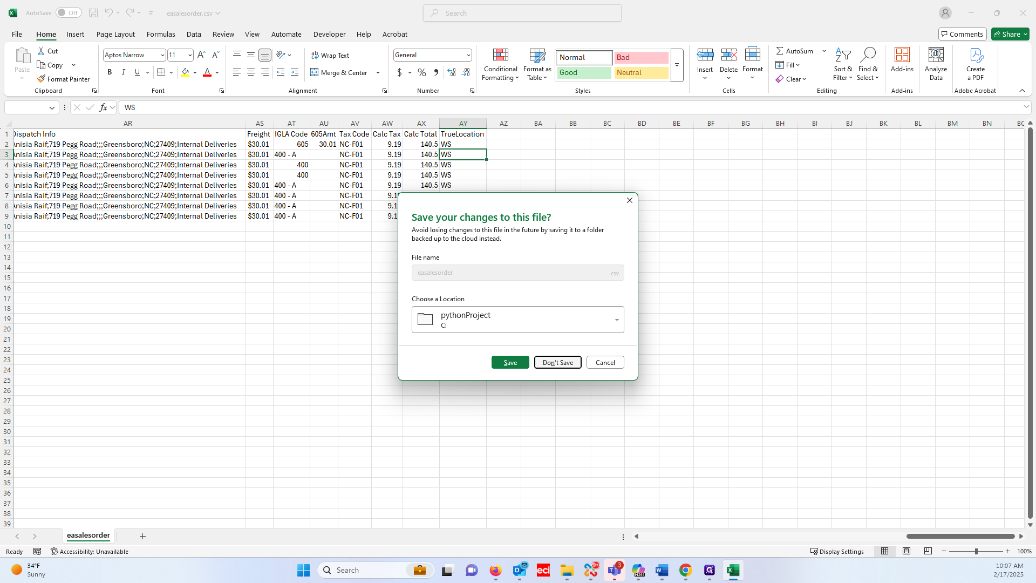Click the Format Painter brush icon
The height and width of the screenshot is (583, 1036).
coord(41,79)
